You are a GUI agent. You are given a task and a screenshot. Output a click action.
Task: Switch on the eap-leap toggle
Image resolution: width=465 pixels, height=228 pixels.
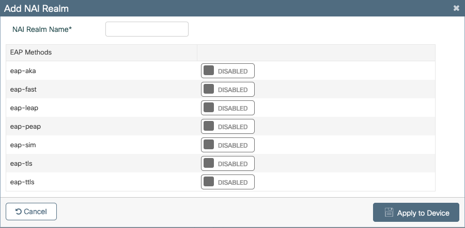coord(227,108)
